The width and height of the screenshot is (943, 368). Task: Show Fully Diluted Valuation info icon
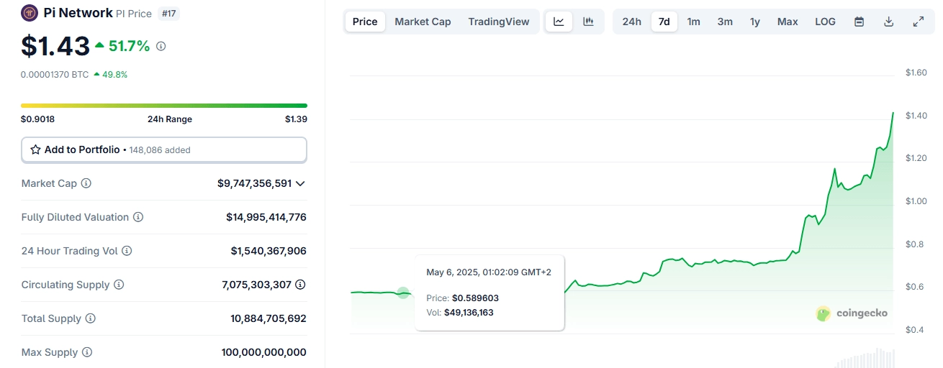pos(138,217)
